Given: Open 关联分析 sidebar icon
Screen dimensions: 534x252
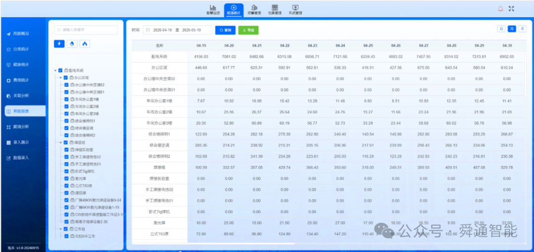Looking at the screenshot, I should pyautogui.click(x=8, y=96).
